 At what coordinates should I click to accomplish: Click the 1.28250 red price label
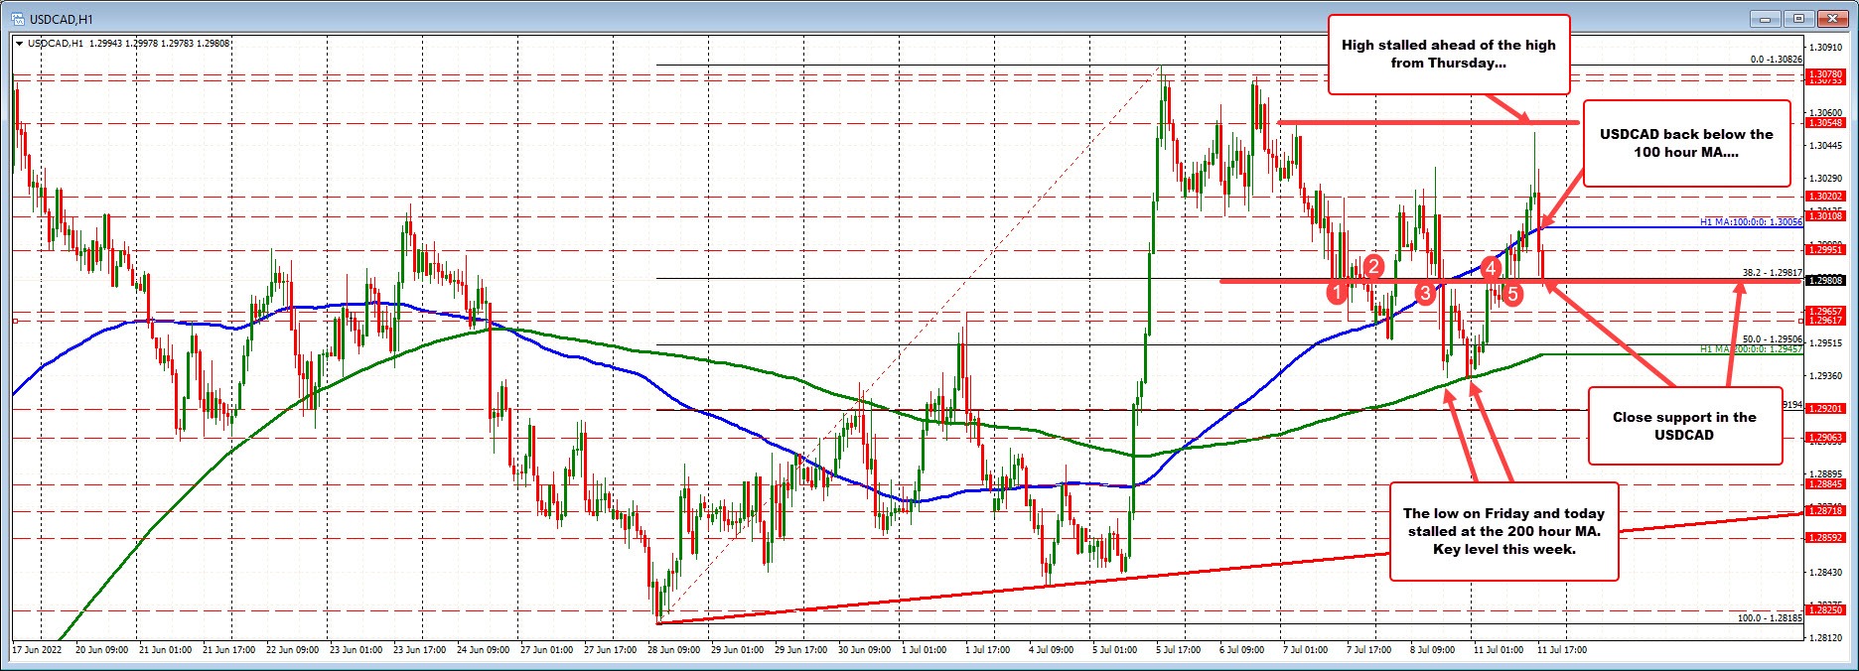point(1825,611)
